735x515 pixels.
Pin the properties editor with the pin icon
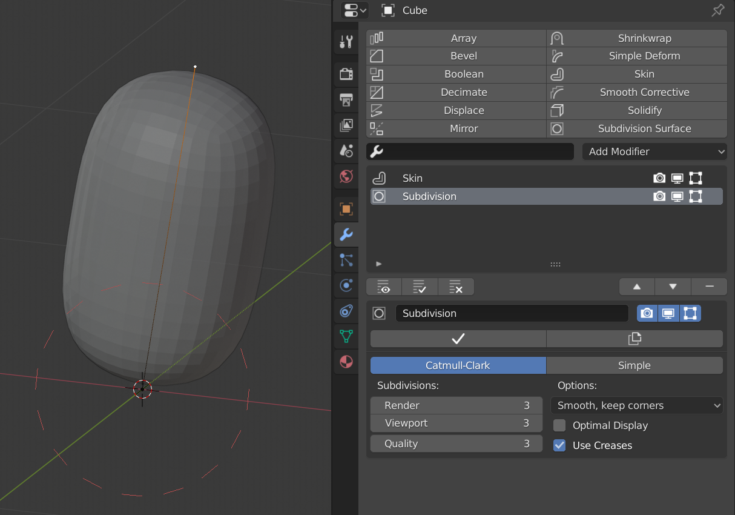[x=717, y=10]
